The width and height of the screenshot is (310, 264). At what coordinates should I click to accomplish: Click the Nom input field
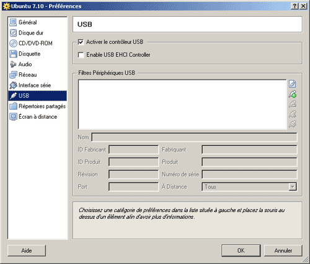point(194,137)
